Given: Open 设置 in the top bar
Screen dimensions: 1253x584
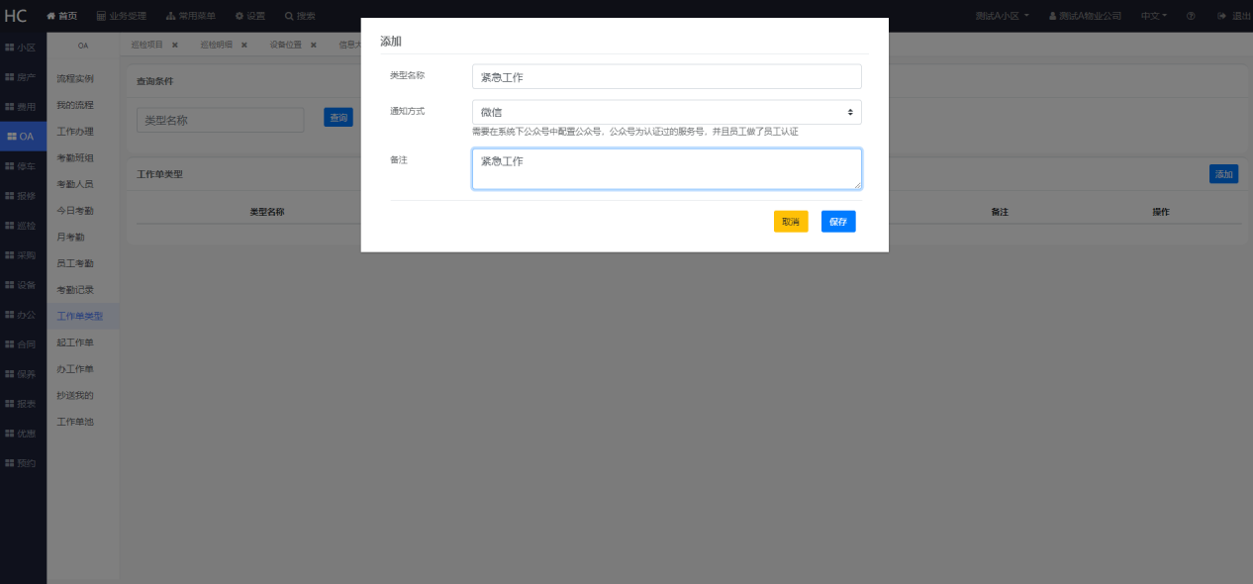Looking at the screenshot, I should [x=250, y=16].
